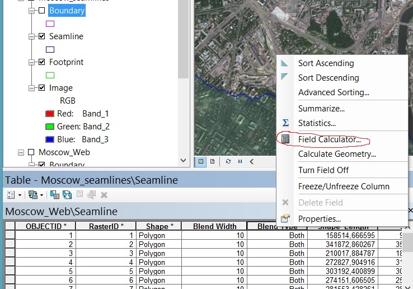Click the Blend Width column header
413x289 pixels.
(214, 226)
